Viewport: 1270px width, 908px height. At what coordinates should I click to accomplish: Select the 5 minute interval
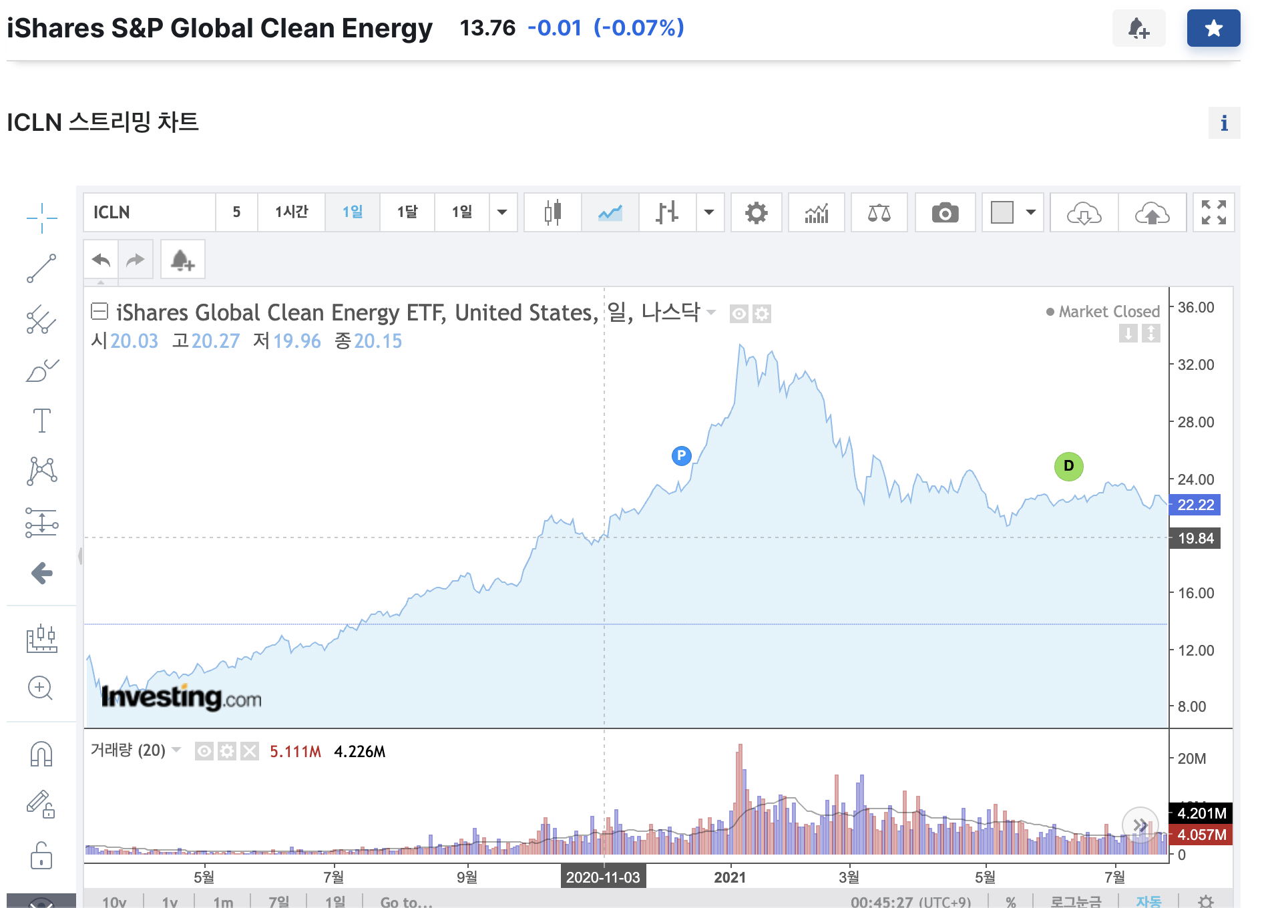tap(236, 212)
